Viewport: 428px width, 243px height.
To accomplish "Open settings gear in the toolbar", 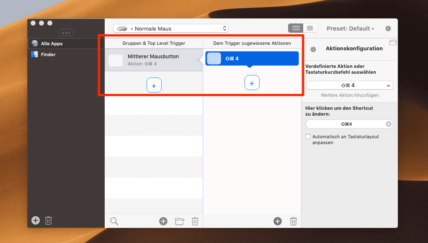I will tap(388, 28).
